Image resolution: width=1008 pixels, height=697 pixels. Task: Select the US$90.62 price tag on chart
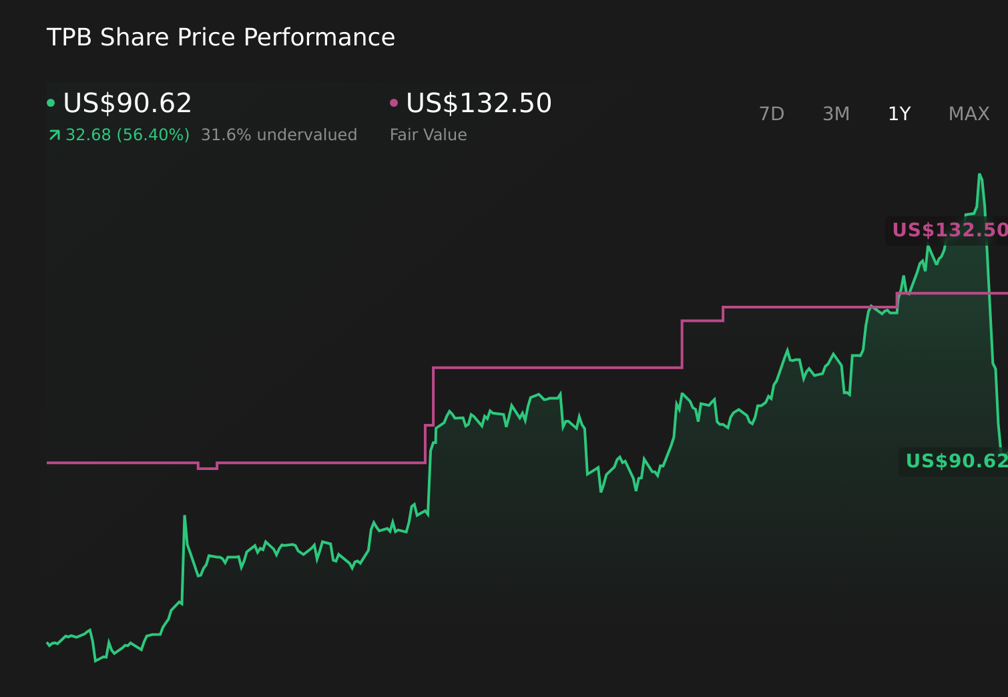956,461
